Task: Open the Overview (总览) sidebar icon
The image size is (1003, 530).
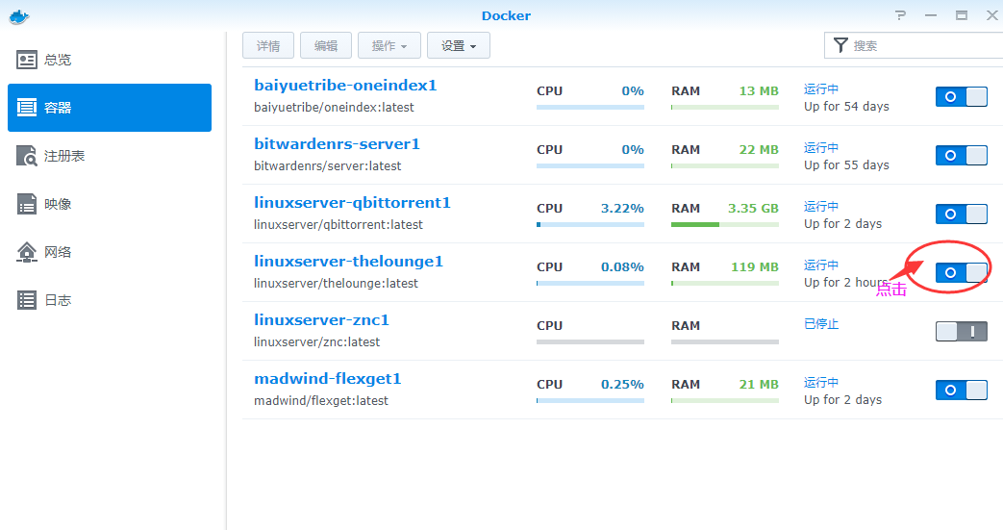Action: point(26,61)
